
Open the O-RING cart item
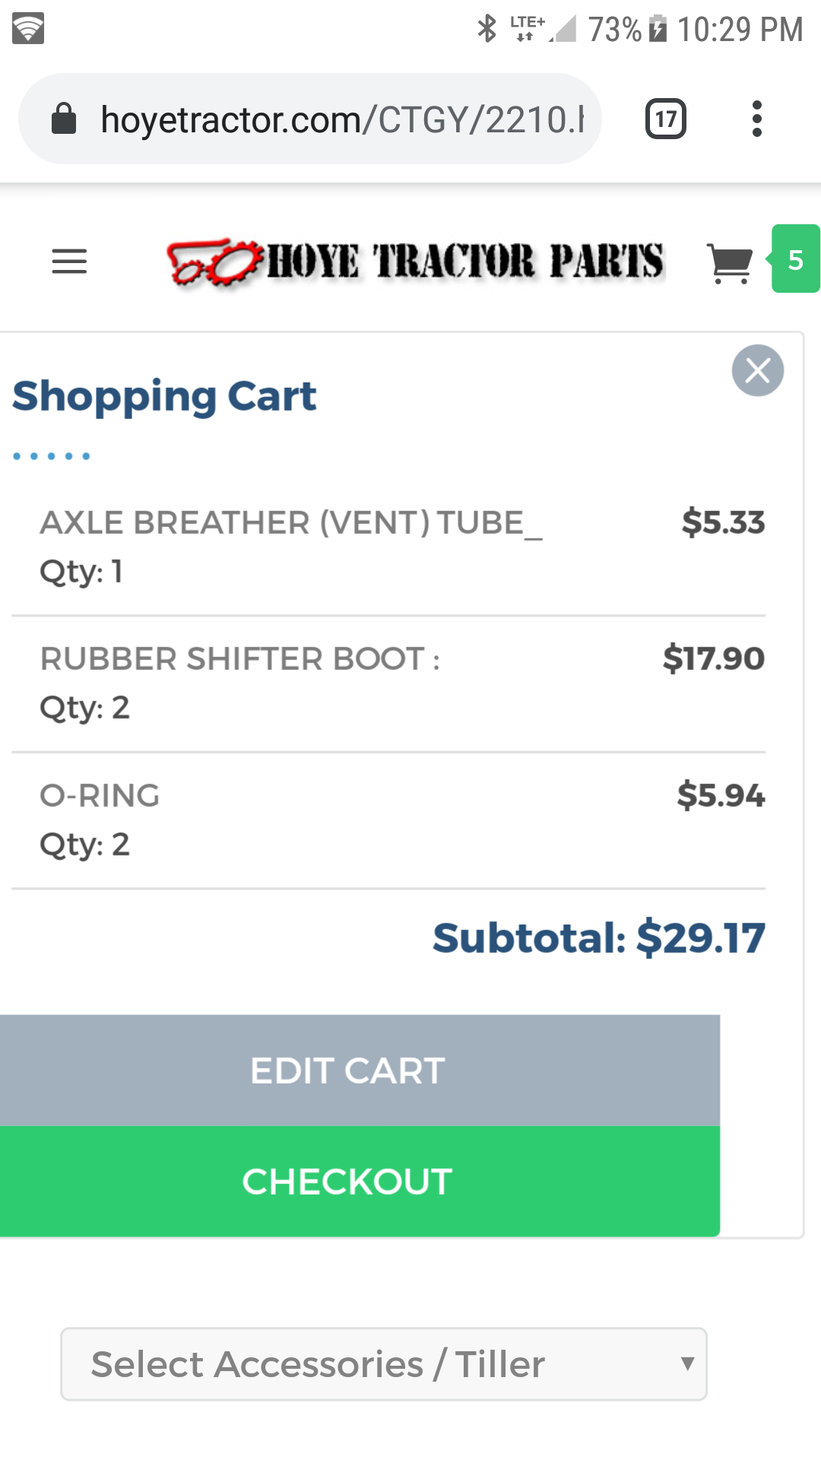click(x=100, y=795)
